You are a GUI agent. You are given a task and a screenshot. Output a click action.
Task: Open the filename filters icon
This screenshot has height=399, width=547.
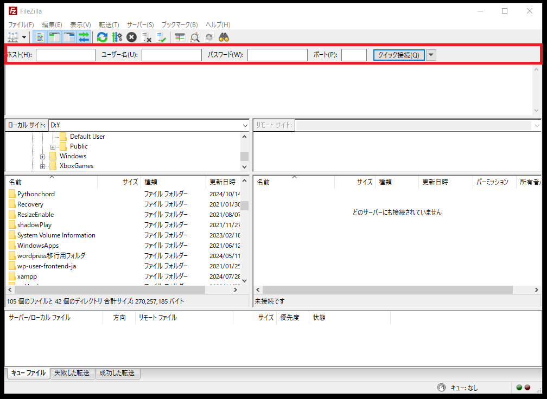click(180, 37)
